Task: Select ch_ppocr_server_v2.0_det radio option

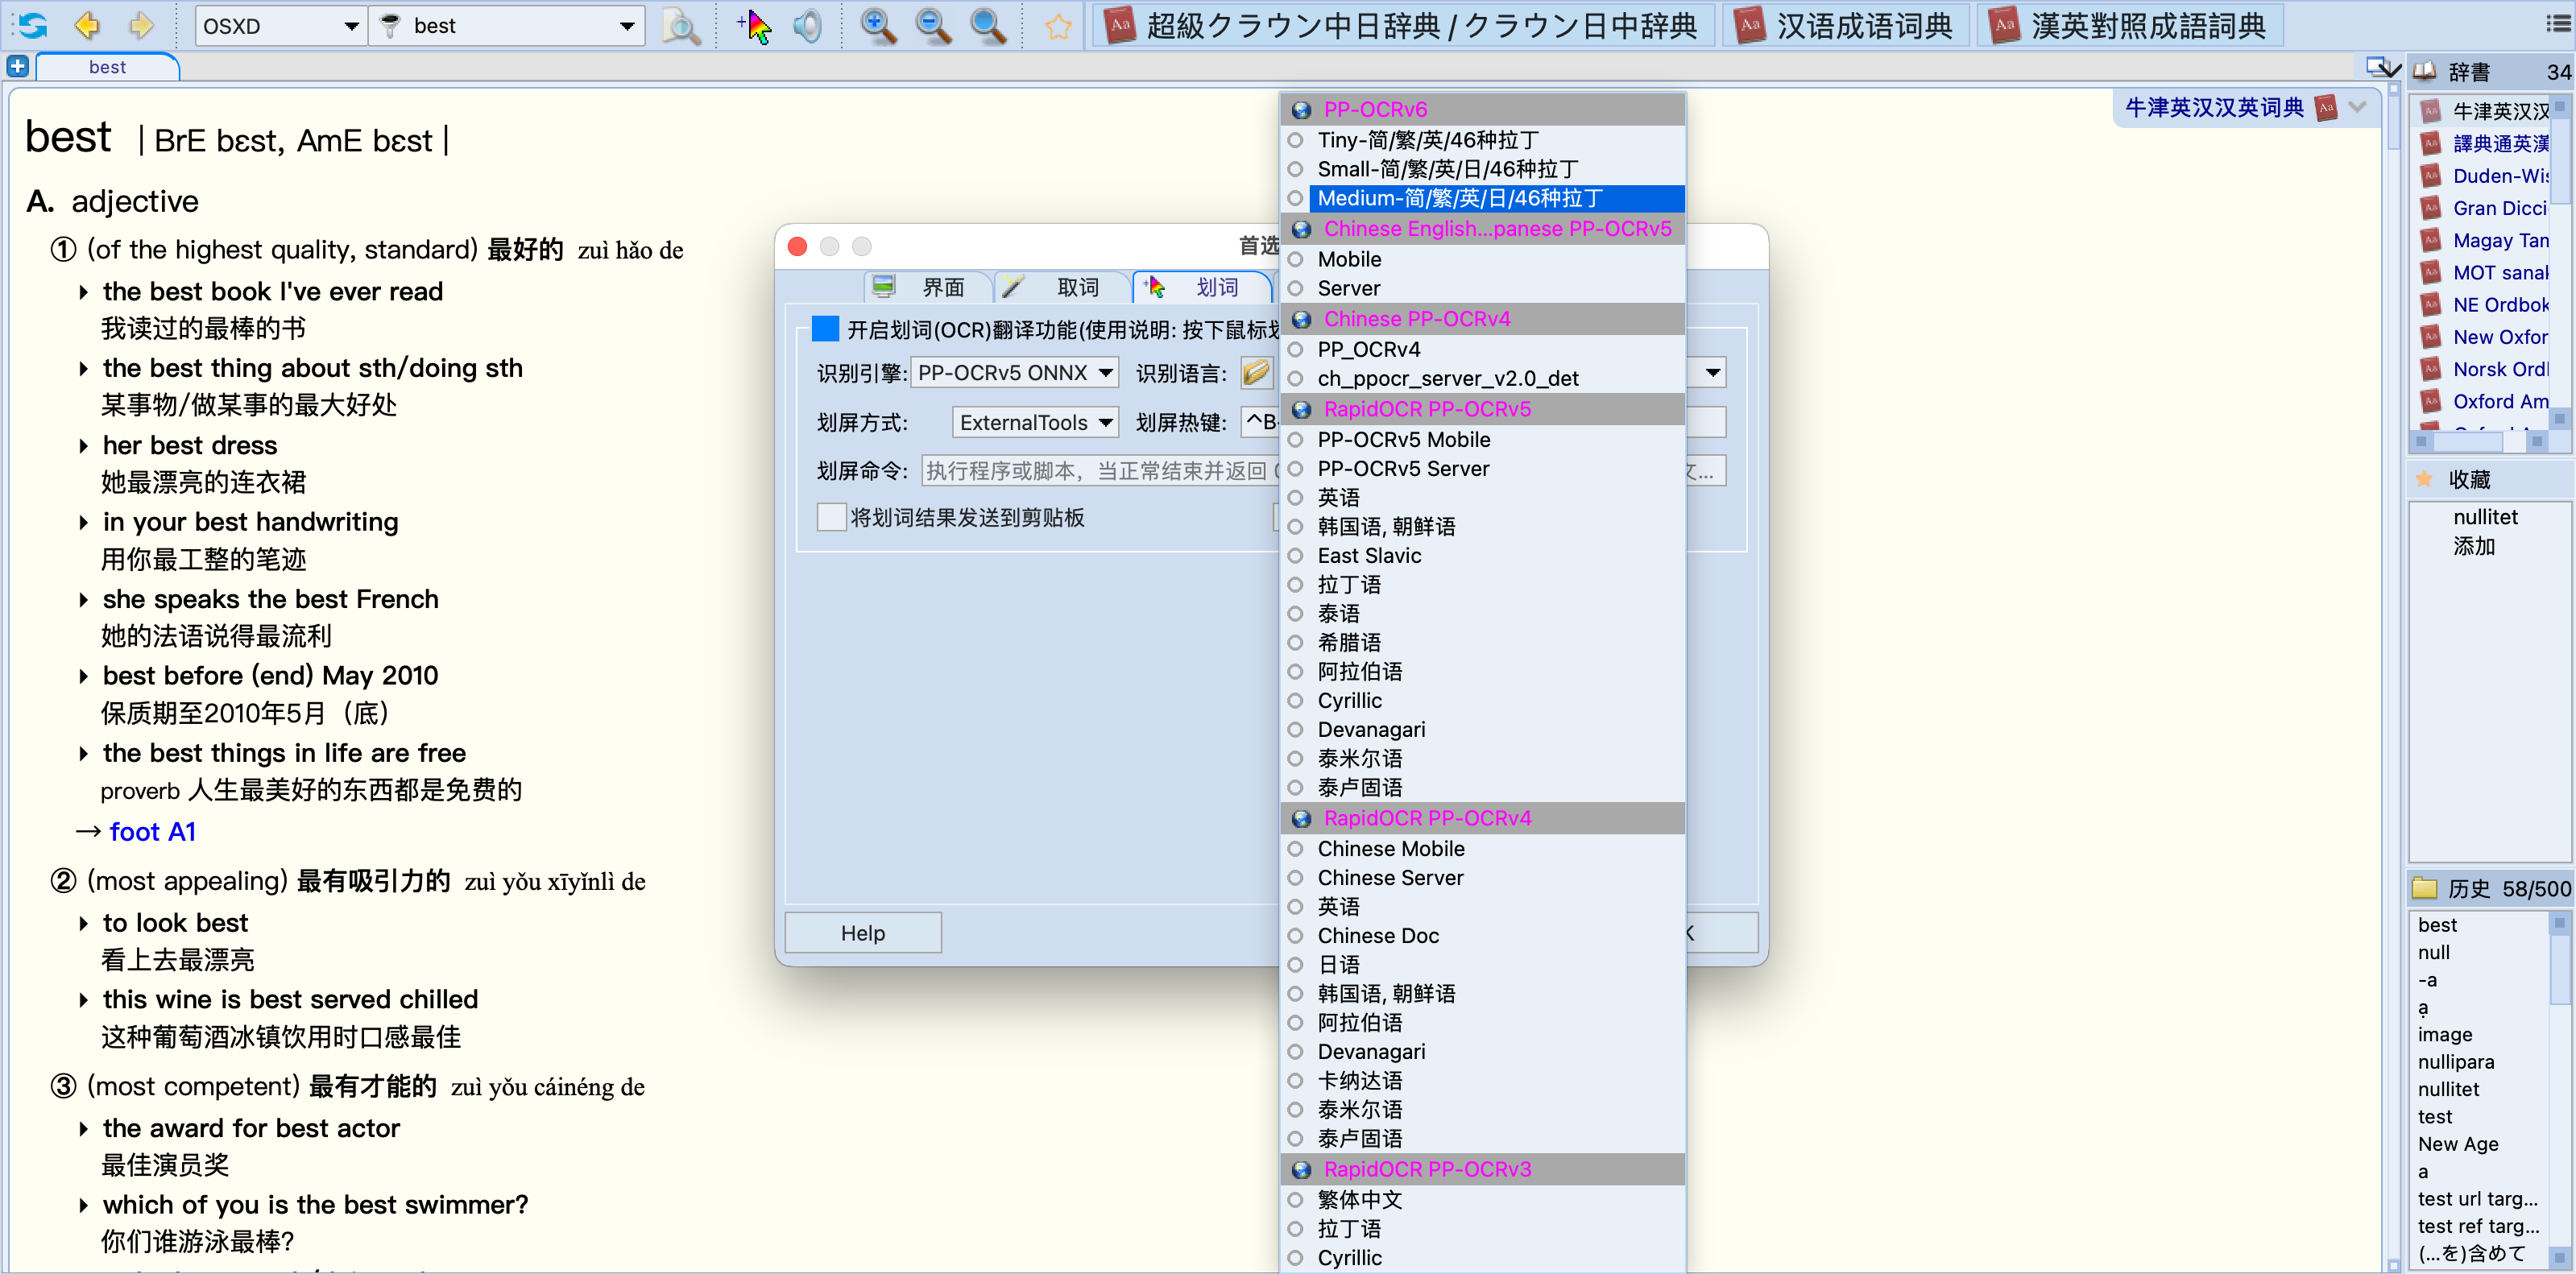Action: pyautogui.click(x=1296, y=378)
